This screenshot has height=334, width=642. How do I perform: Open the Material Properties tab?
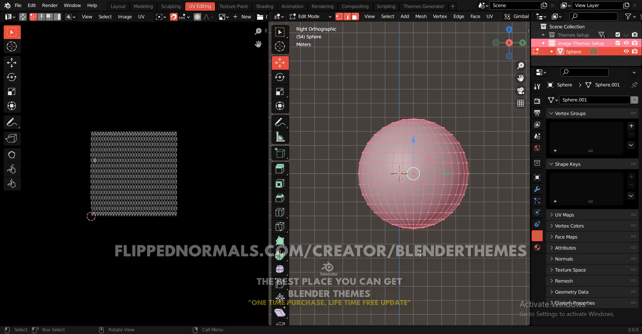point(537,247)
